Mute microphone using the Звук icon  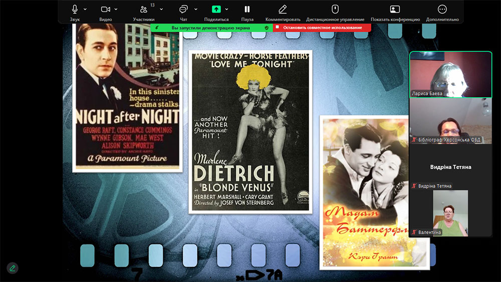(75, 9)
